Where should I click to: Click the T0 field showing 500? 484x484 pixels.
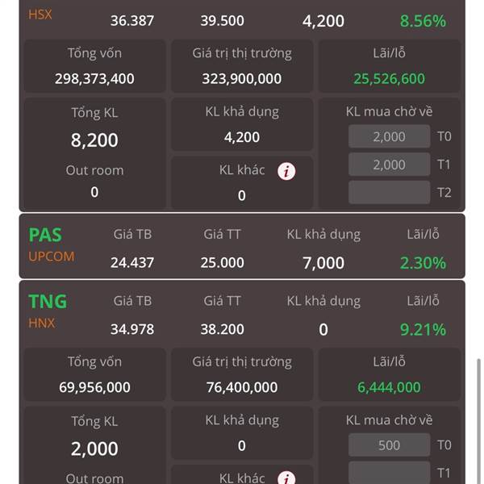click(x=389, y=445)
